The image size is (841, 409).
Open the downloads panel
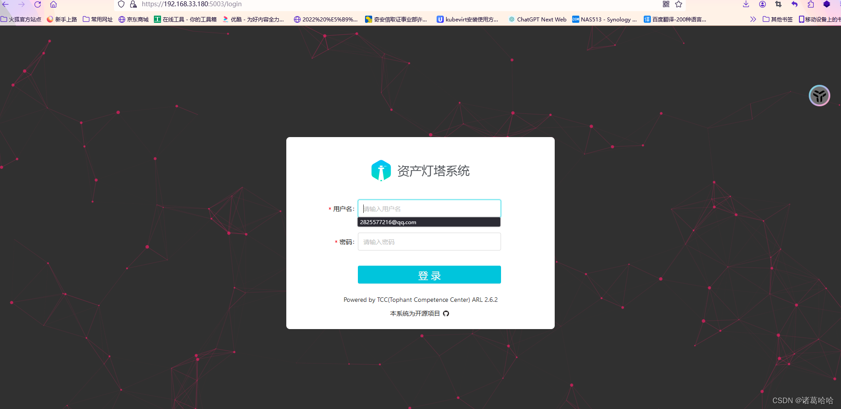[x=746, y=4]
